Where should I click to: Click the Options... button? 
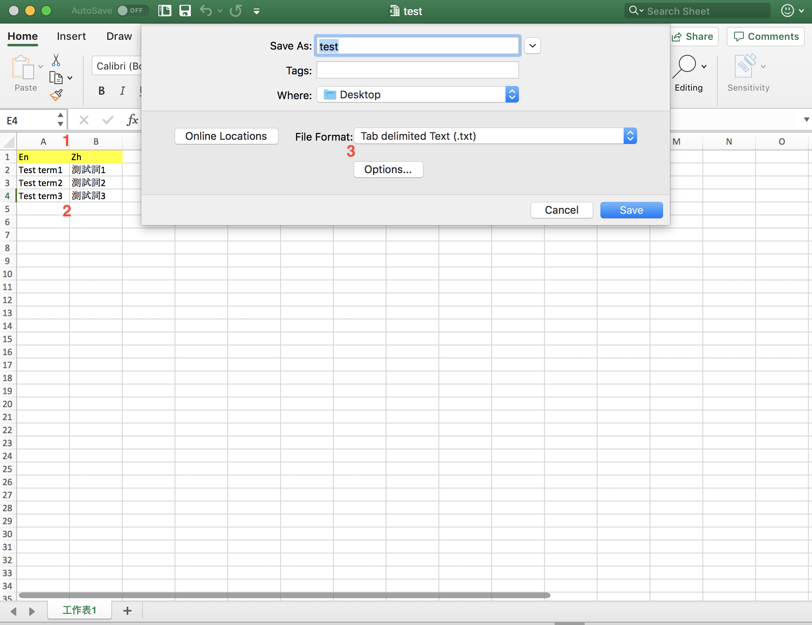(388, 169)
